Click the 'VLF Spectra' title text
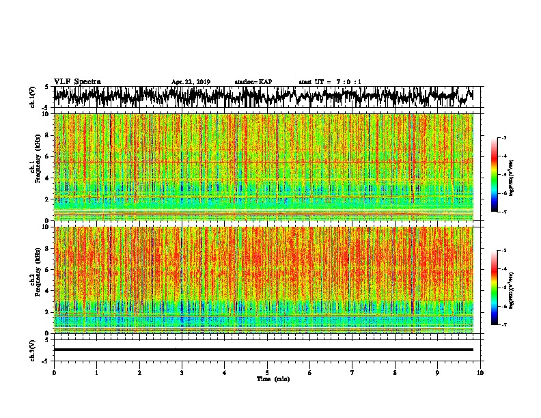The image size is (541, 418). coord(77,81)
